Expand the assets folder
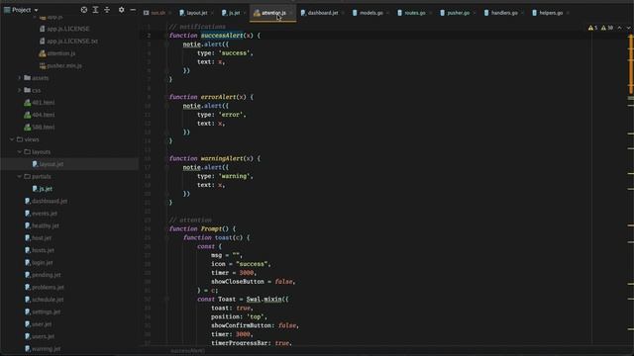 (x=19, y=78)
